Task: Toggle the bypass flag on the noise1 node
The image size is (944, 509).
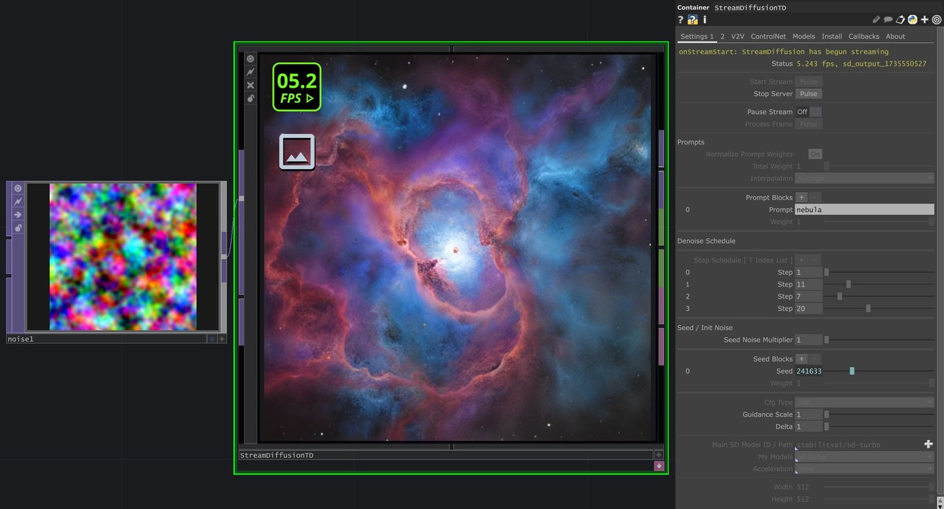Action: click(x=18, y=202)
